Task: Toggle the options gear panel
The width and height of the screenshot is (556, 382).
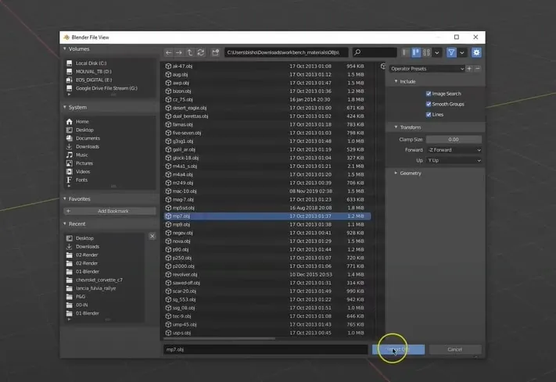Action: pyautogui.click(x=476, y=52)
